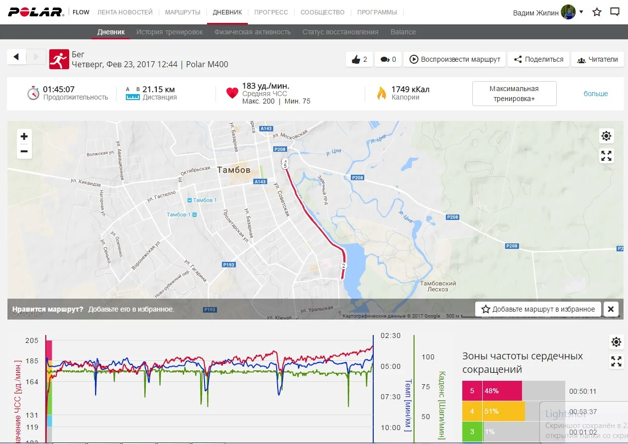
Task: Select ДНЕВНИК menu item
Action: (x=227, y=12)
